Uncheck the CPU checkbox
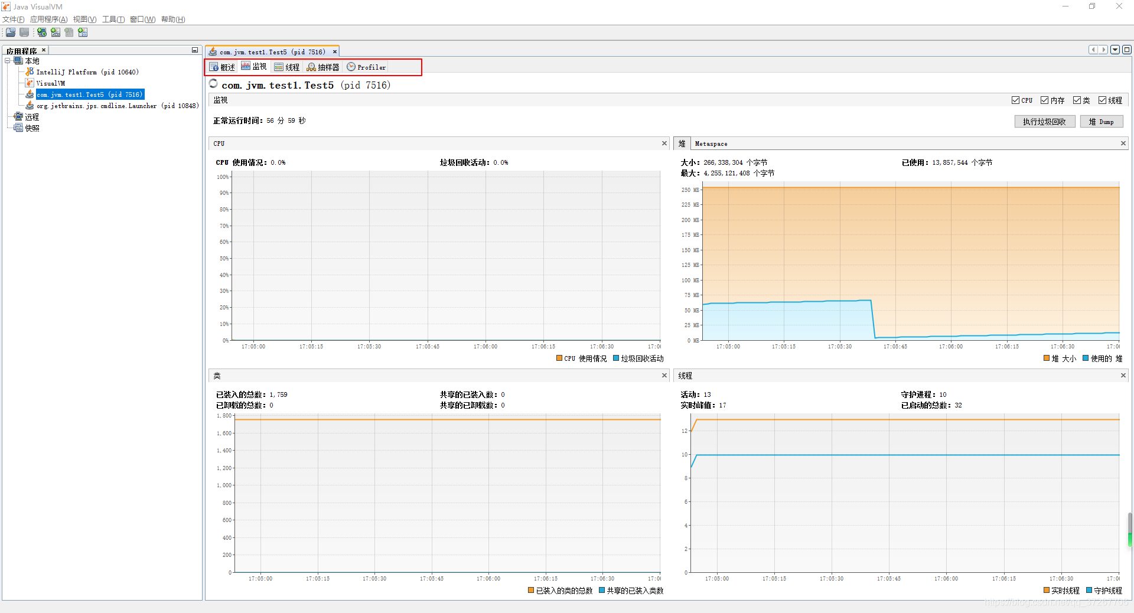 (1015, 100)
